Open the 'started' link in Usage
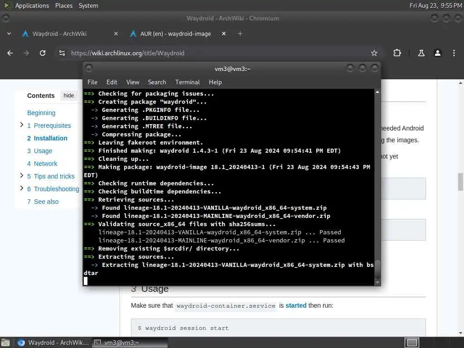 tap(296, 305)
